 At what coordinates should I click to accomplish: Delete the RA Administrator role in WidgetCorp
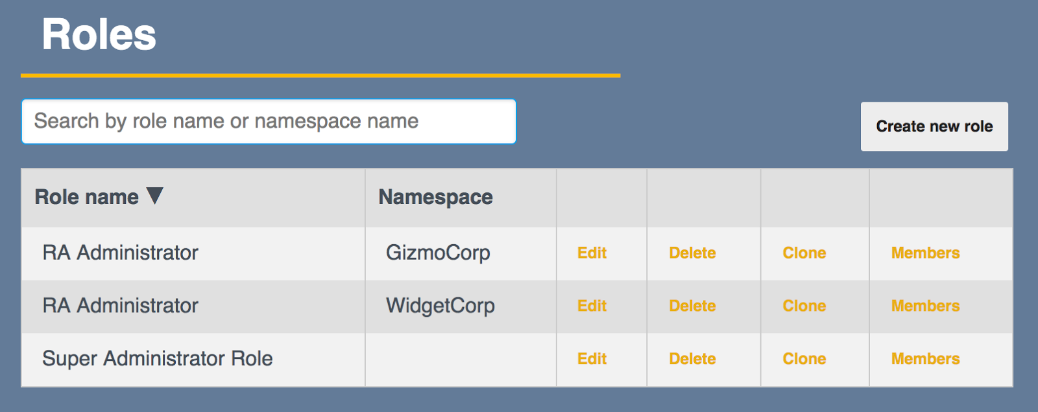pos(692,306)
